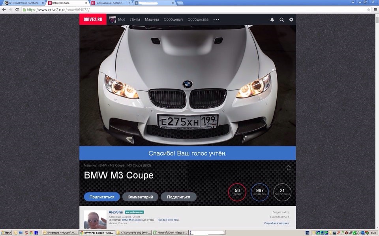379x236 pixels.
Task: Open the notifications bell icon
Action: point(272,20)
